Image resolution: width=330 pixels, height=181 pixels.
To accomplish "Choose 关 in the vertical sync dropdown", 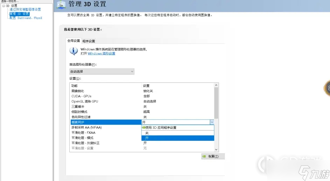I will [x=178, y=133].
